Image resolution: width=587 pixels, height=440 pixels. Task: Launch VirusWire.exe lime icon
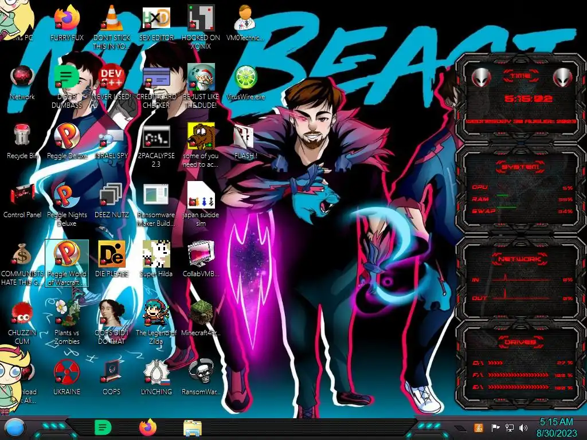click(245, 78)
